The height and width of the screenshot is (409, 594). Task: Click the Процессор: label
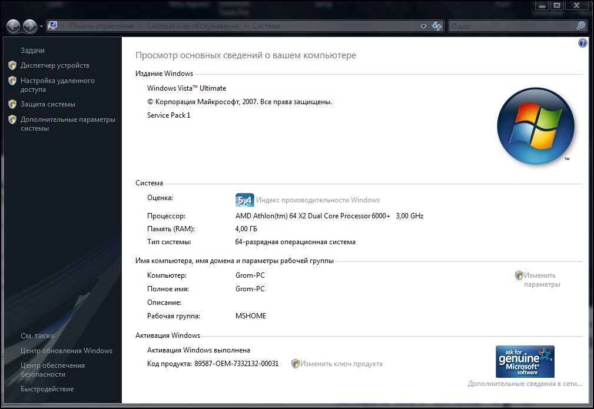click(166, 216)
